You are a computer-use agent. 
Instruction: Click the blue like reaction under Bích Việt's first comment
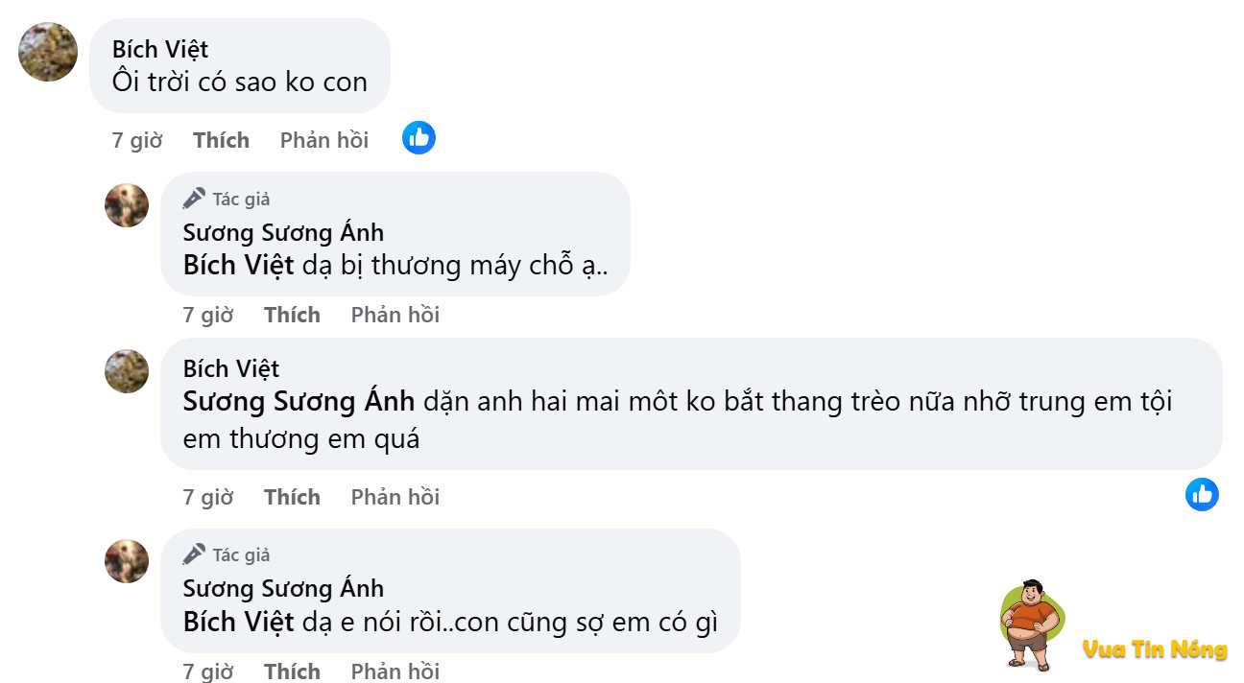pos(419,138)
